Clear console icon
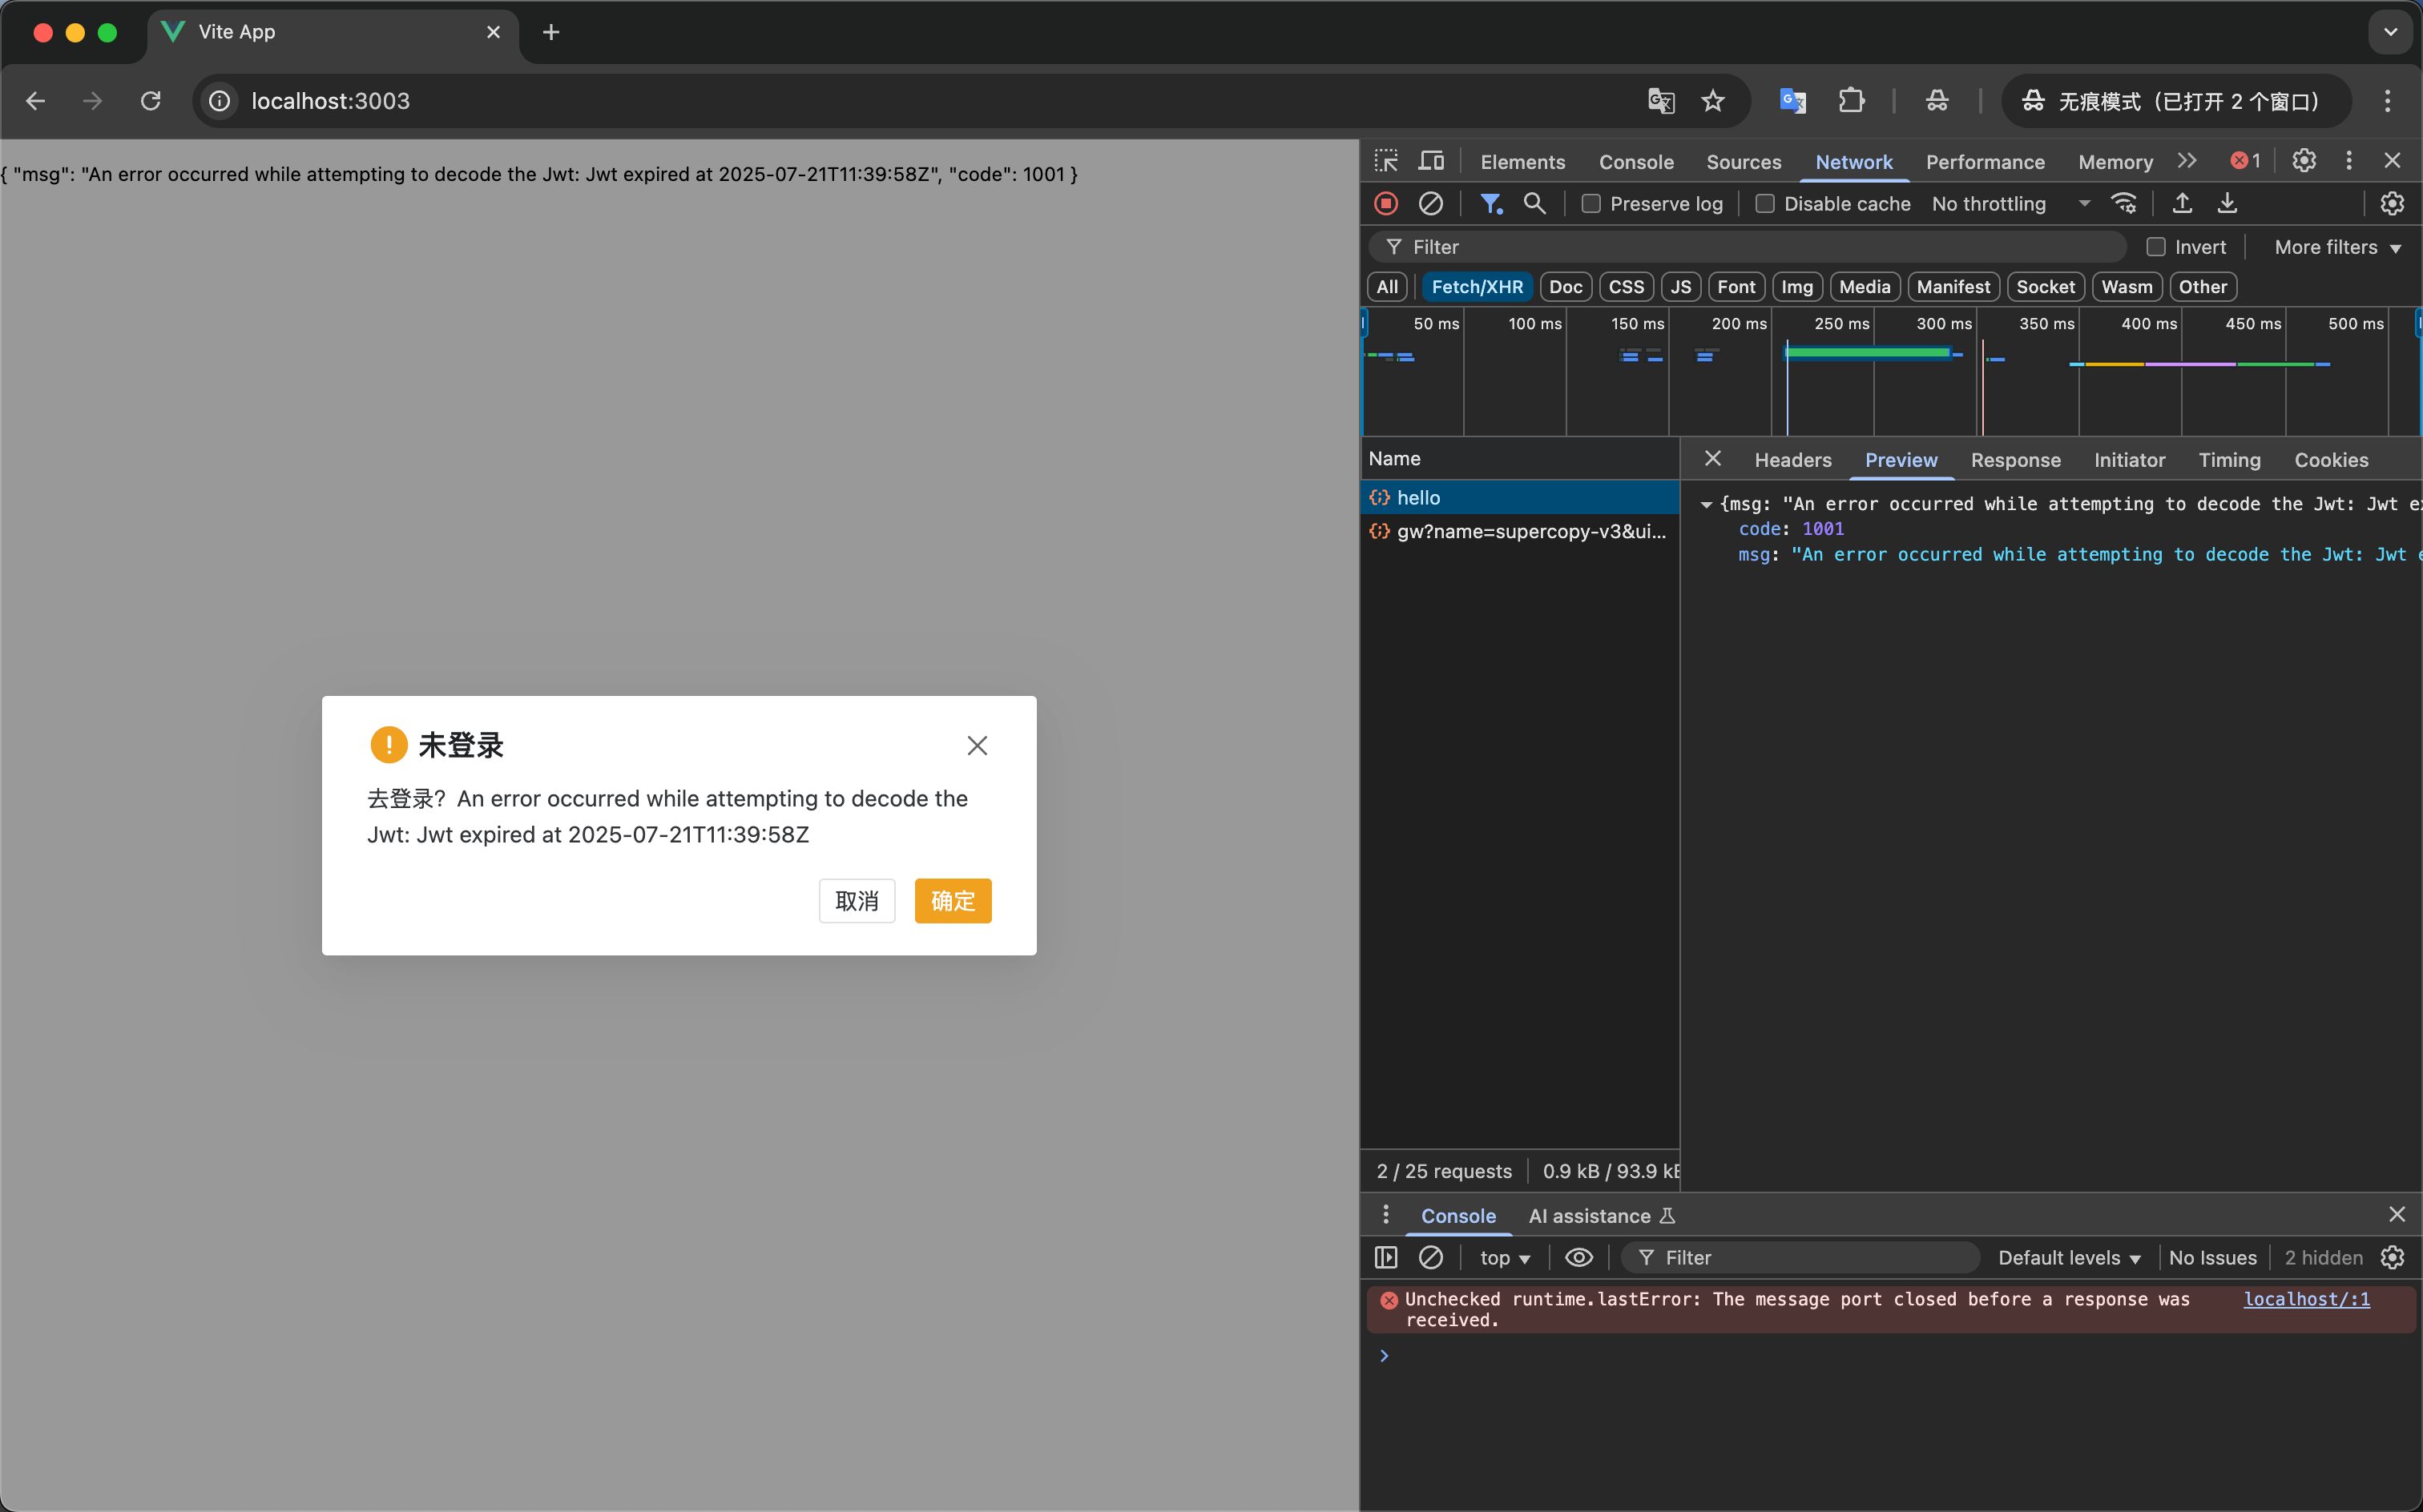 [1430, 1257]
